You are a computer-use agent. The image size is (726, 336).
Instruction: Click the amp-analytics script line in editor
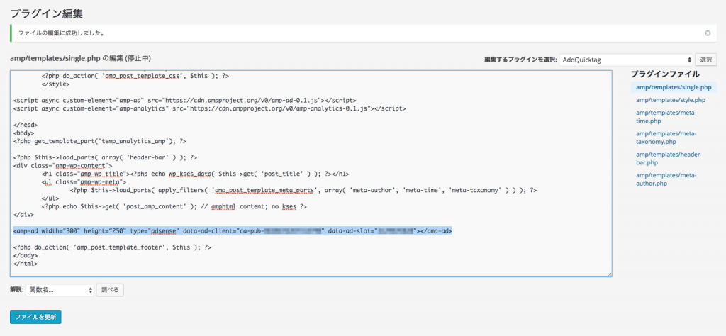(210, 108)
